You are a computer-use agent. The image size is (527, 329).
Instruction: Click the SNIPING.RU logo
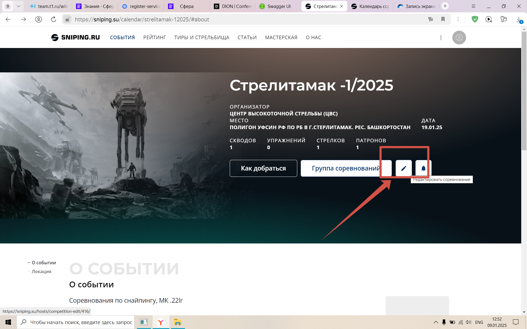tap(75, 37)
